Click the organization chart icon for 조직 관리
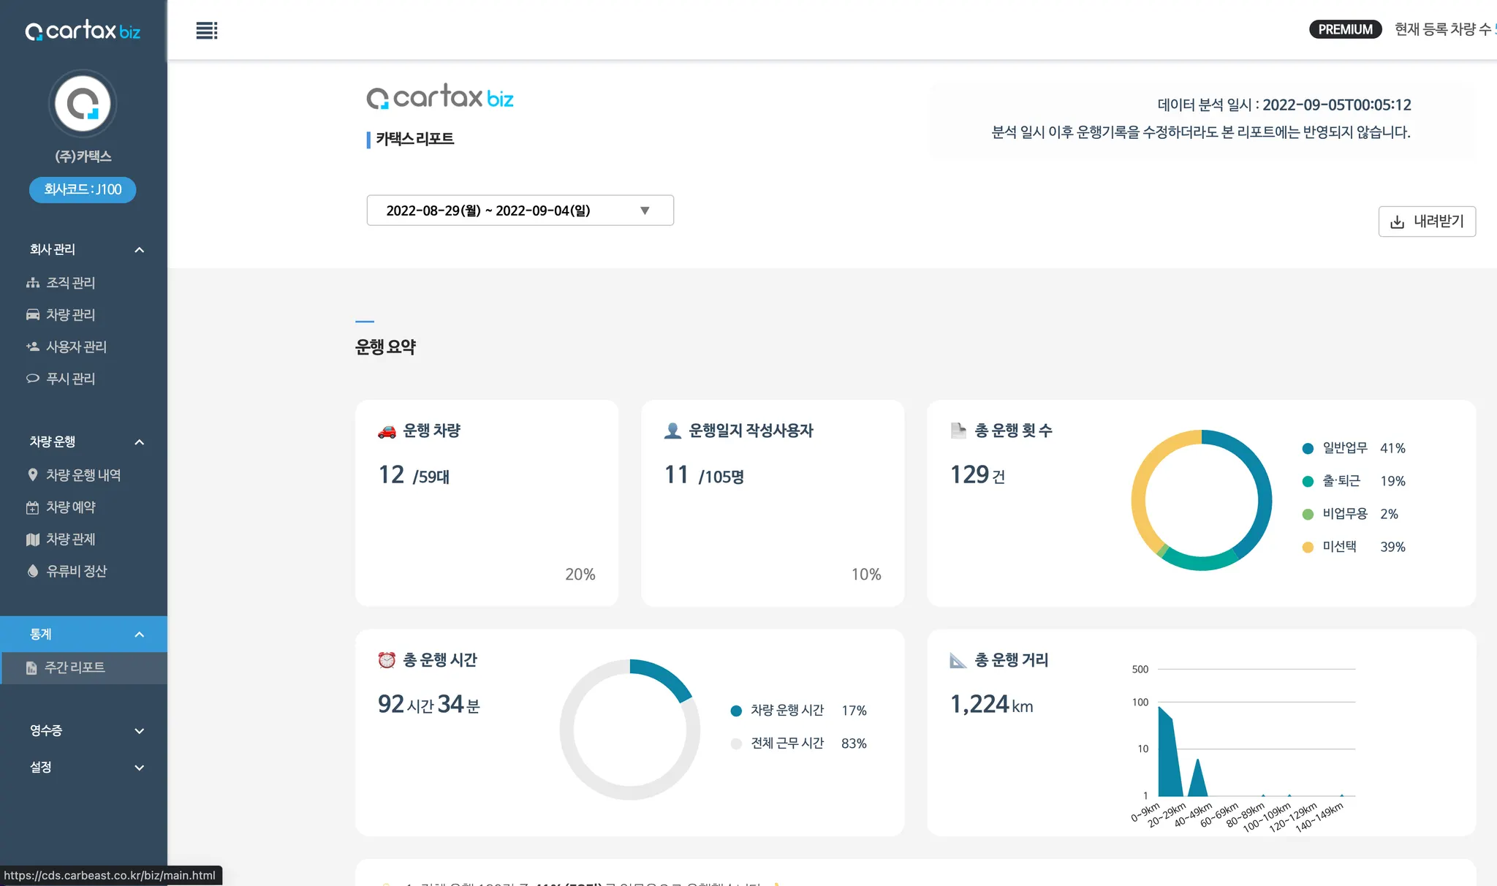Image resolution: width=1497 pixels, height=886 pixels. click(x=33, y=283)
